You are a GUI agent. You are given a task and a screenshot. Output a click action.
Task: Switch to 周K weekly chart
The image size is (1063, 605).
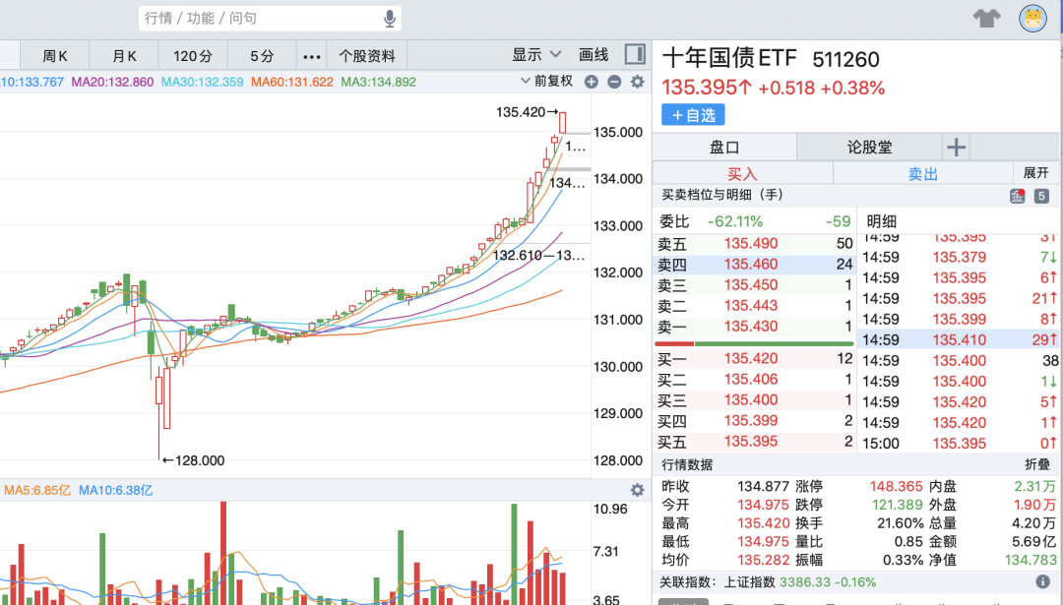55,56
